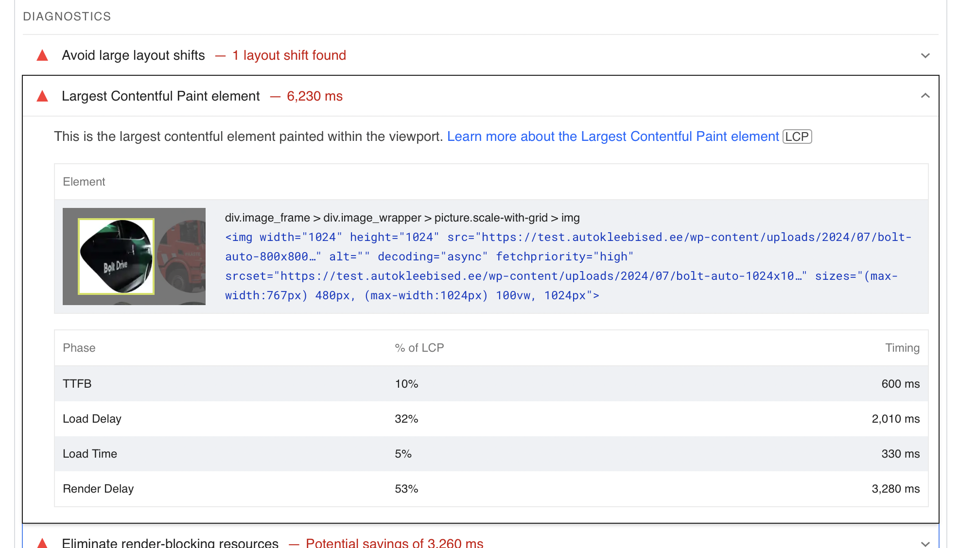This screenshot has height=548, width=976.
Task: Click the LCP badge icon next to the link
Action: point(796,137)
